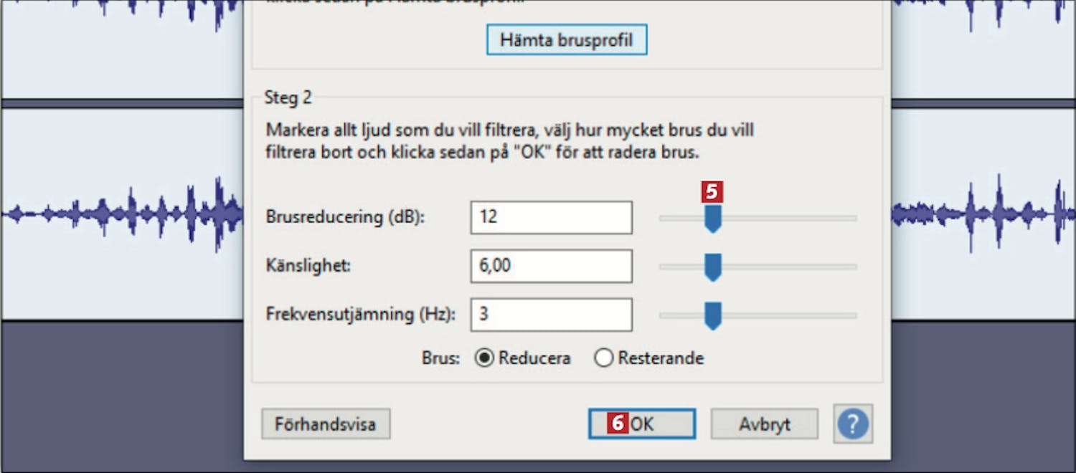Click the blue help question mark icon
Image resolution: width=1076 pixels, height=473 pixels.
coord(852,424)
